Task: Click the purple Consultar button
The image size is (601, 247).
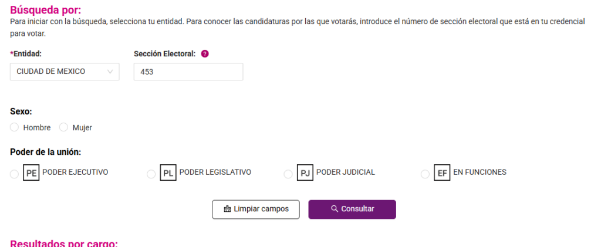Action: coord(352,209)
